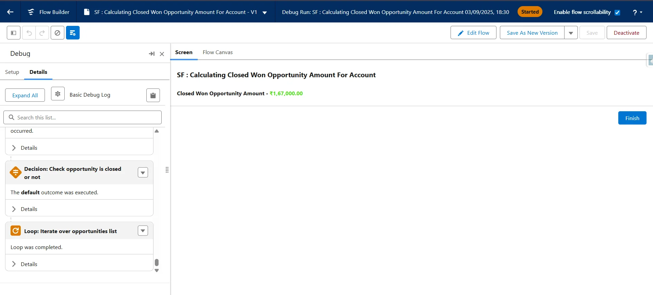653x295 pixels.
Task: Click the Deactivate button
Action: [626, 33]
